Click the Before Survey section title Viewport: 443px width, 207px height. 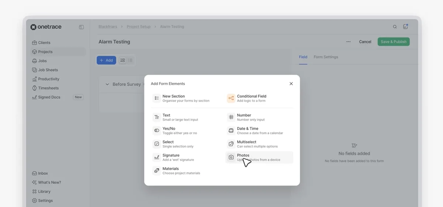127,84
